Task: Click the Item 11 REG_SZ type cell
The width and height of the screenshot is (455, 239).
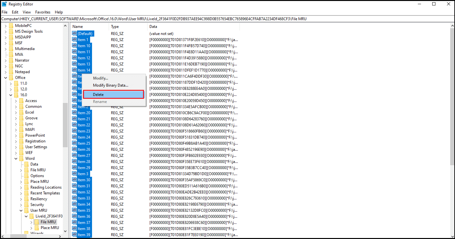Action: [x=117, y=52]
